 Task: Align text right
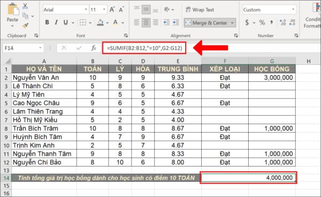tap(155, 22)
